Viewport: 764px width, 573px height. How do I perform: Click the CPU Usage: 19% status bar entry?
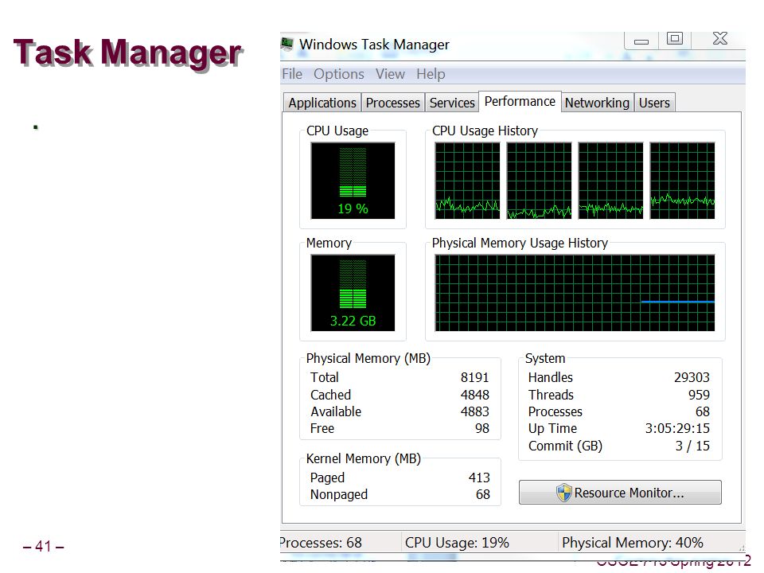pyautogui.click(x=457, y=543)
